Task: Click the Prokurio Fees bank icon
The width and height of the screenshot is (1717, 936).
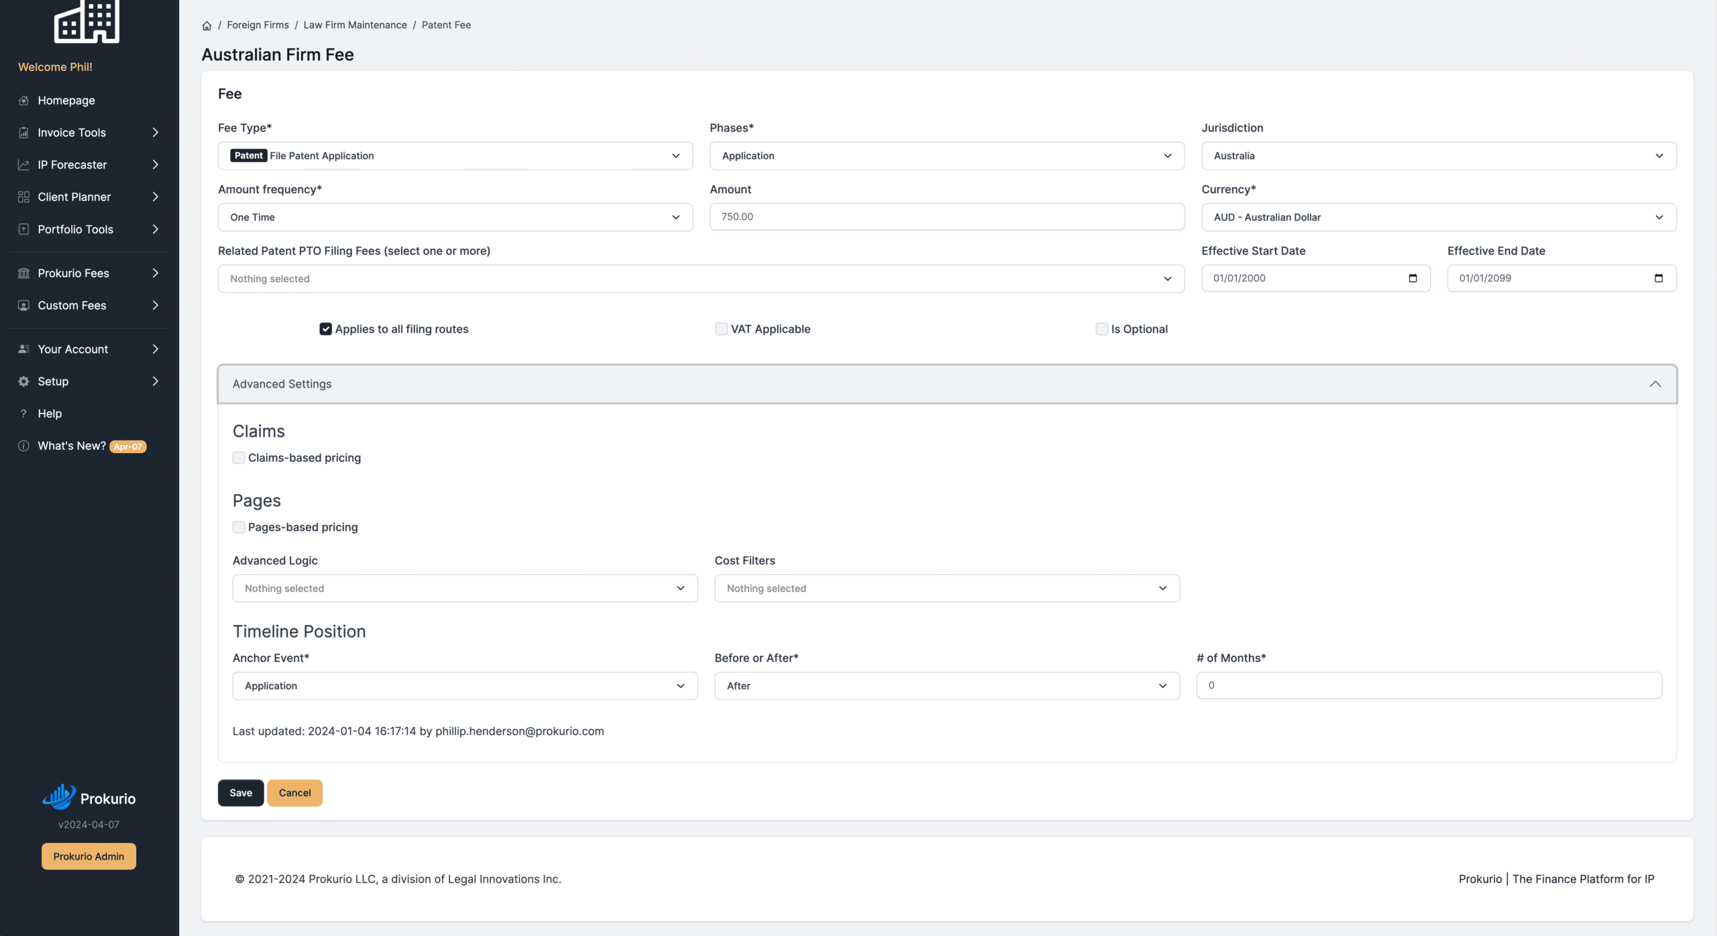Action: click(23, 273)
